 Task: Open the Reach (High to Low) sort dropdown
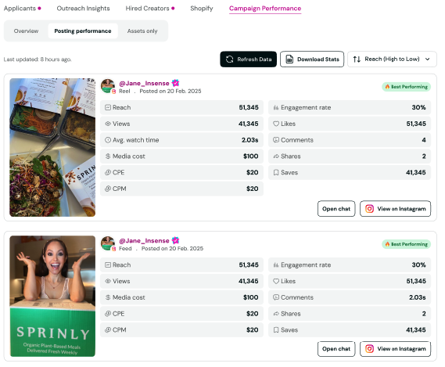click(392, 59)
